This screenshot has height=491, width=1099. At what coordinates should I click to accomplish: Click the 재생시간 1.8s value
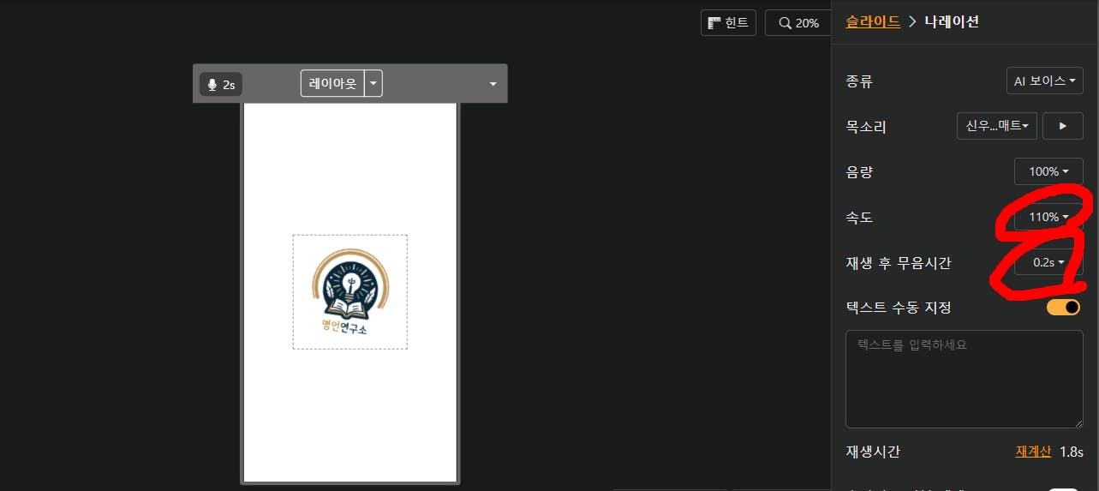(x=1072, y=452)
